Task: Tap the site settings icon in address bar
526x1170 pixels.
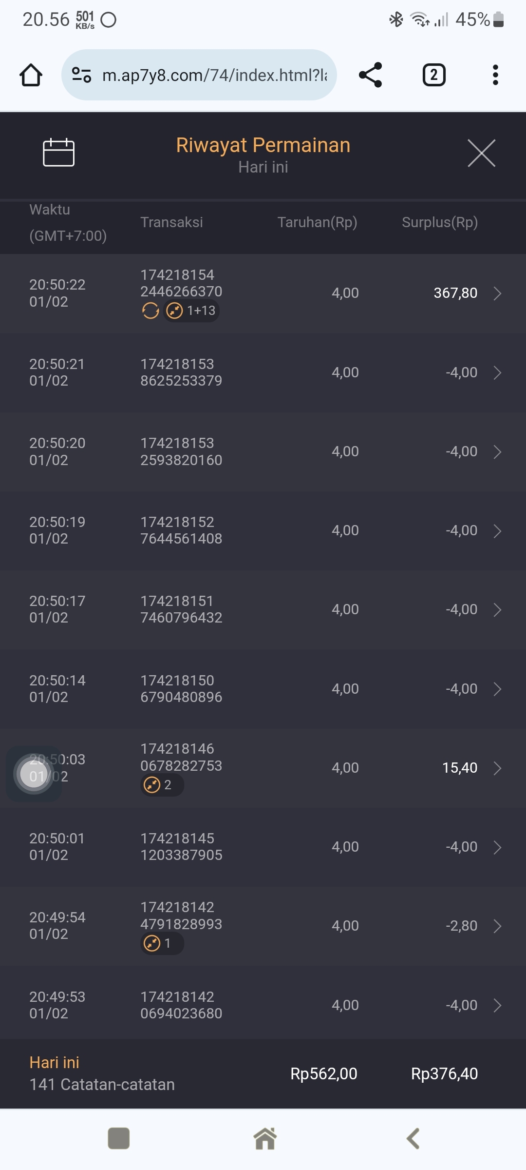Action: (x=81, y=75)
